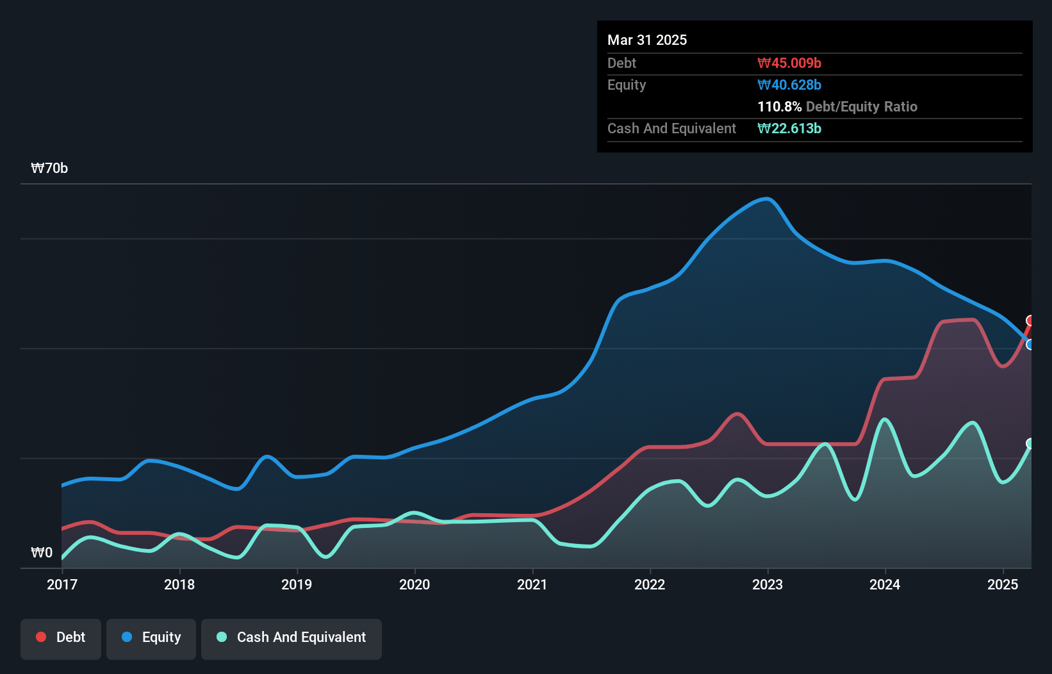Select the red Debt endpoint marker
This screenshot has width=1052, height=674.
click(x=1030, y=320)
